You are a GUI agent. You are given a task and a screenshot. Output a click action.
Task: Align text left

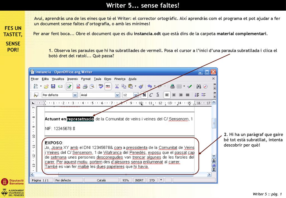pos(167,95)
